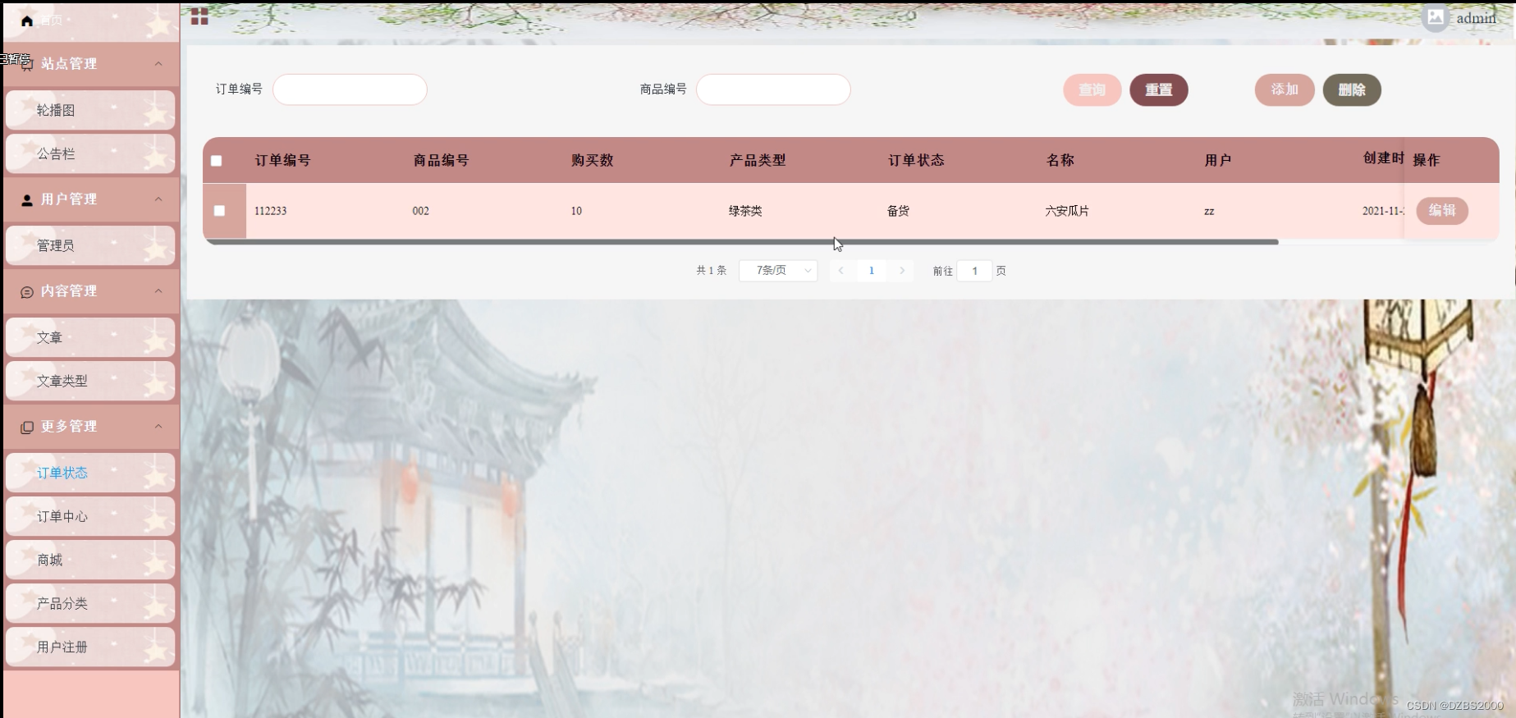
Task: Click the admin username text
Action: click(1476, 18)
